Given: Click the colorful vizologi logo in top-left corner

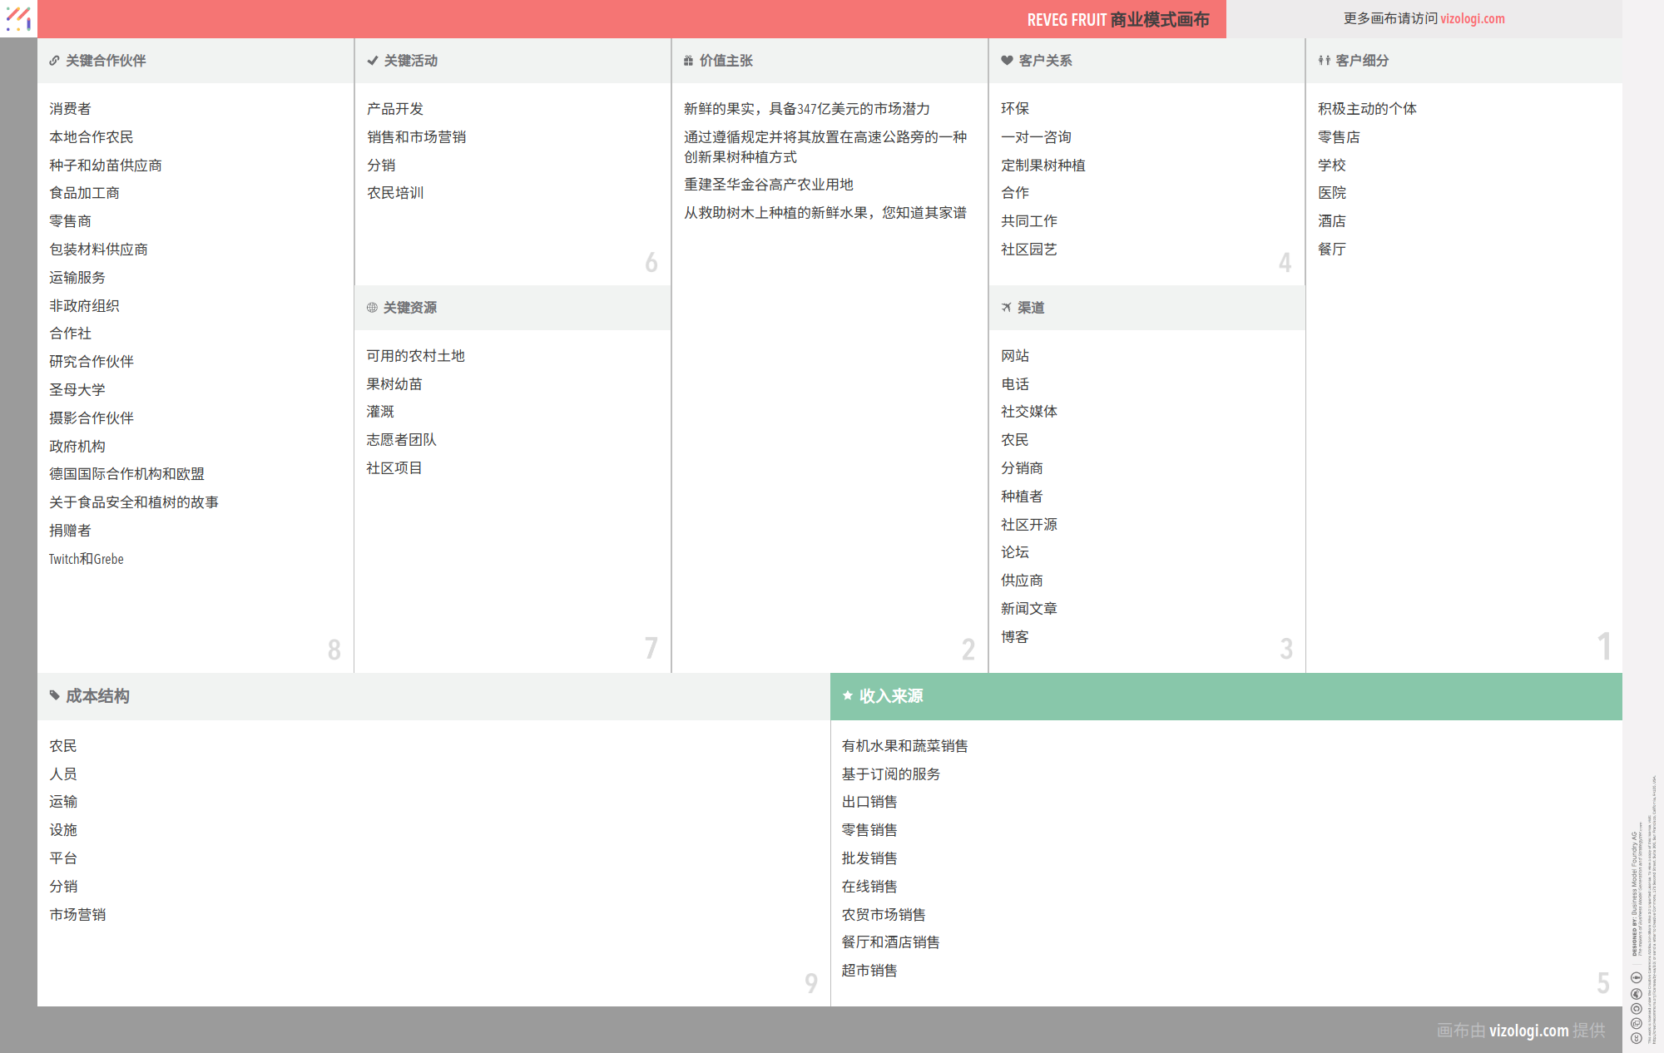Looking at the screenshot, I should coord(18,18).
